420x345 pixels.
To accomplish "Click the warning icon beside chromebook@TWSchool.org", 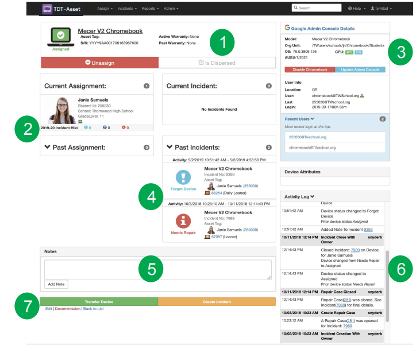I will pyautogui.click(x=362, y=95).
